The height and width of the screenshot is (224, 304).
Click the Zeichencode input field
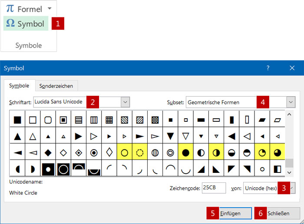214,188
